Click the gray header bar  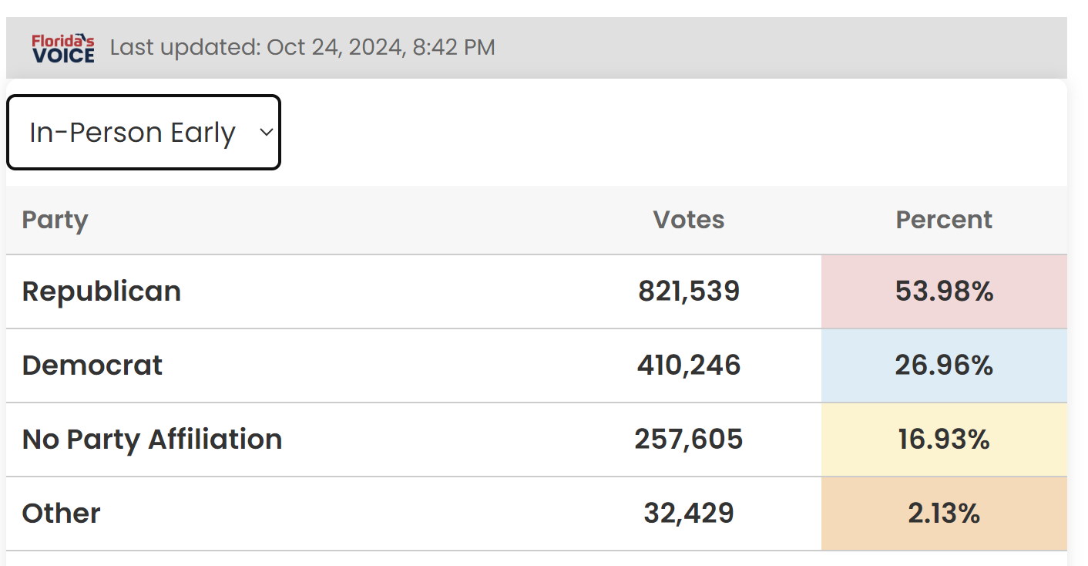point(536,48)
